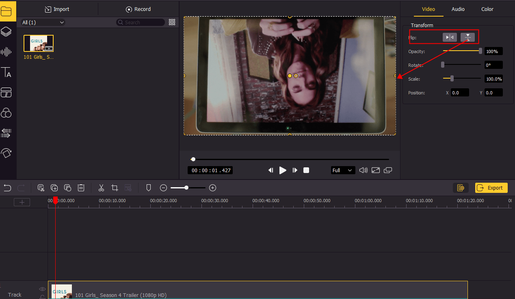Screen dimensions: 515x299
Task: Open the Text tool in sidebar
Action: [x=6, y=73]
